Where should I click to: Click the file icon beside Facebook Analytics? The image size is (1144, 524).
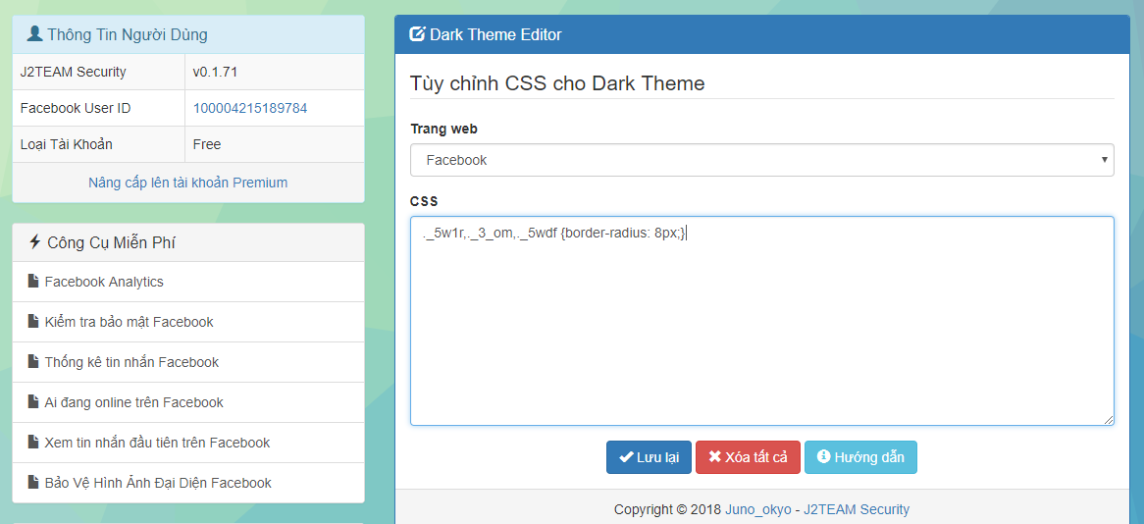coord(32,282)
